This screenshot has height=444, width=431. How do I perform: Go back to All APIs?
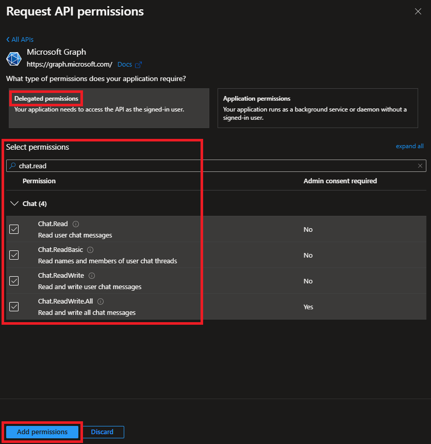click(x=20, y=39)
